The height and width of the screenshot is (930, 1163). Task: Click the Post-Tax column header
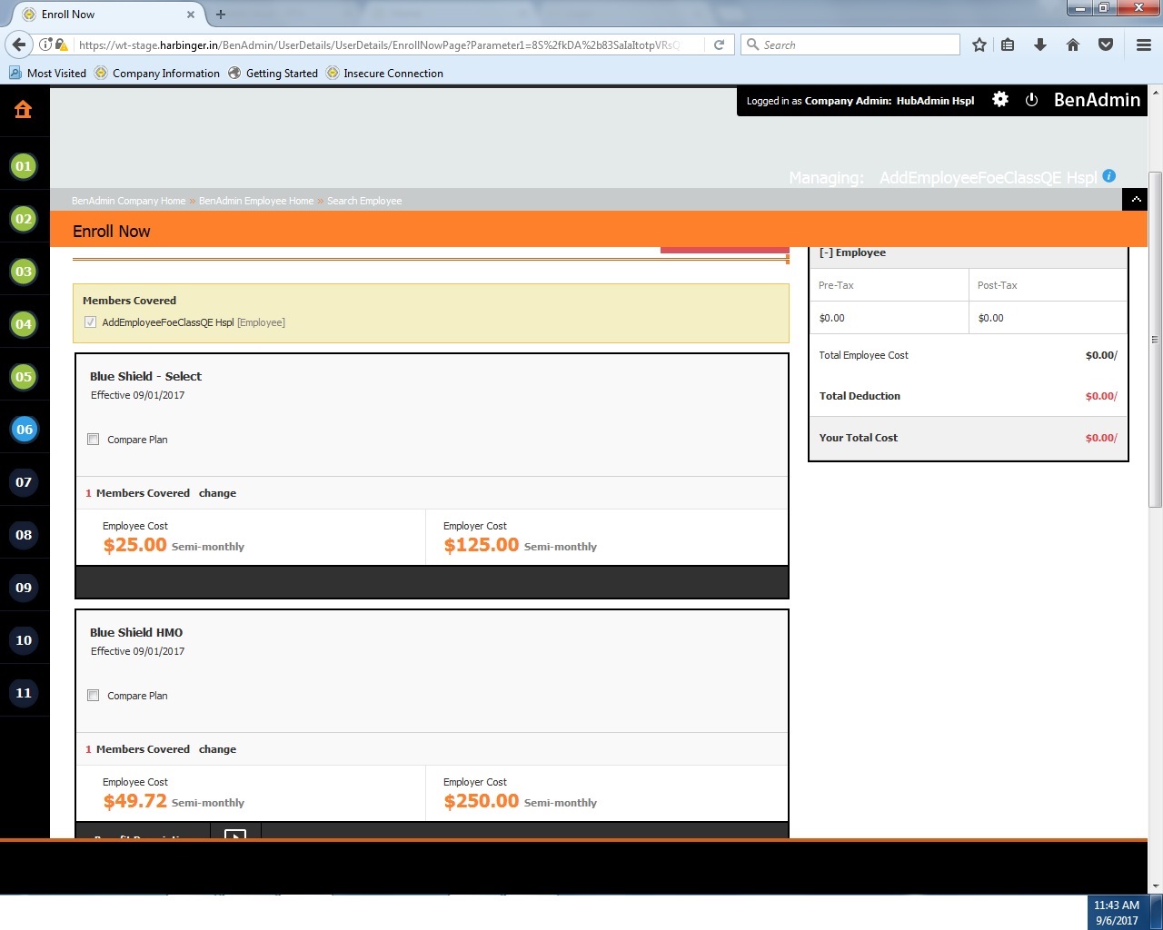click(x=998, y=285)
